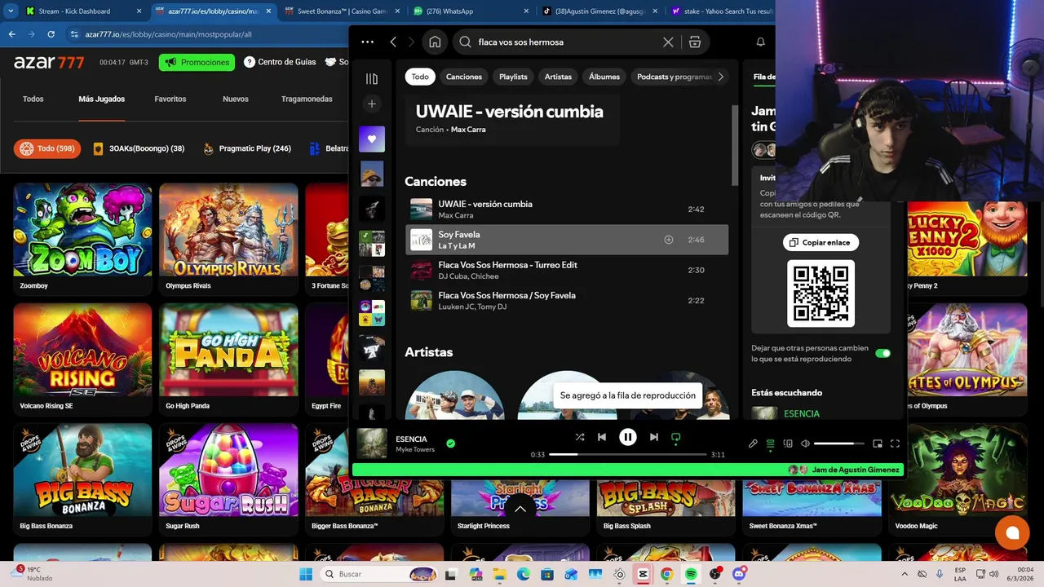This screenshot has height=587, width=1044.
Task: Toggle the saved checkmark next to ESENCIA
Action: click(x=450, y=444)
